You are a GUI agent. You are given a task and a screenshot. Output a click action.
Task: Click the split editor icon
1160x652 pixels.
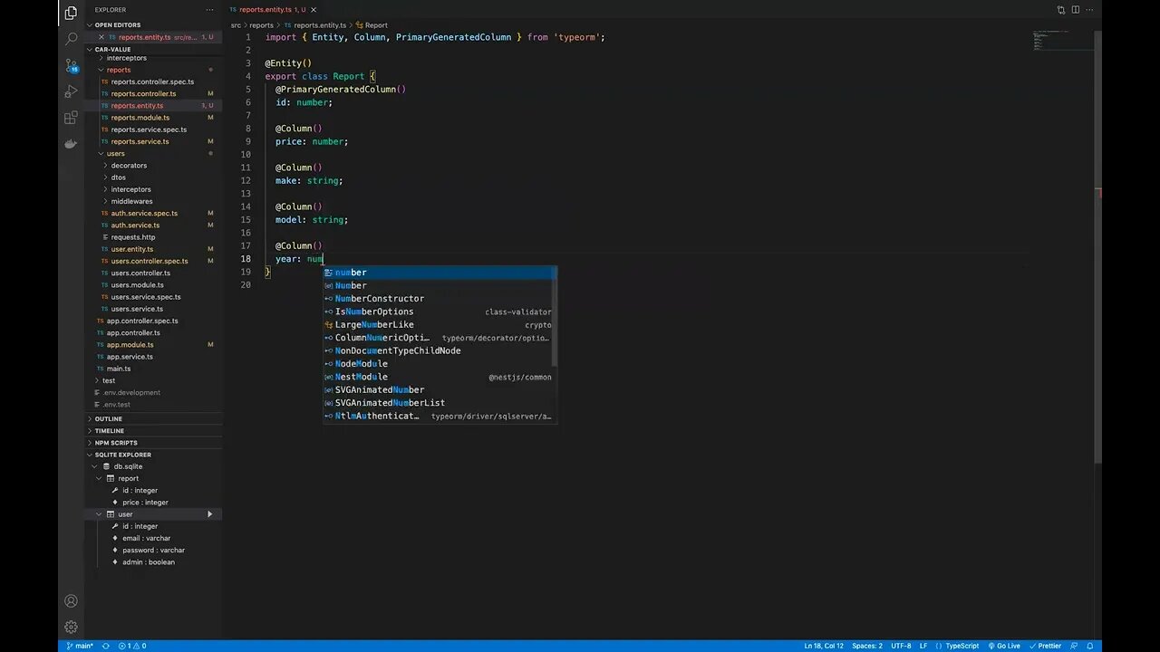(1076, 10)
